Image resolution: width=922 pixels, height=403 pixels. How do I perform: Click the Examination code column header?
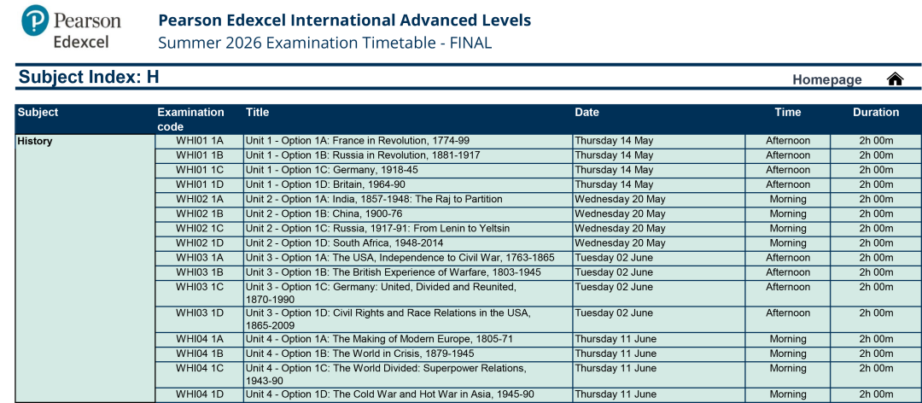click(x=190, y=120)
